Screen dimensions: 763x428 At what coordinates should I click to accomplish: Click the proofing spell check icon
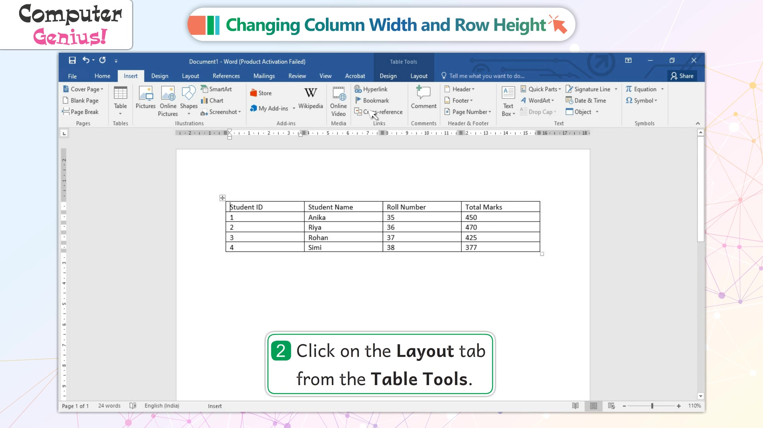click(133, 406)
